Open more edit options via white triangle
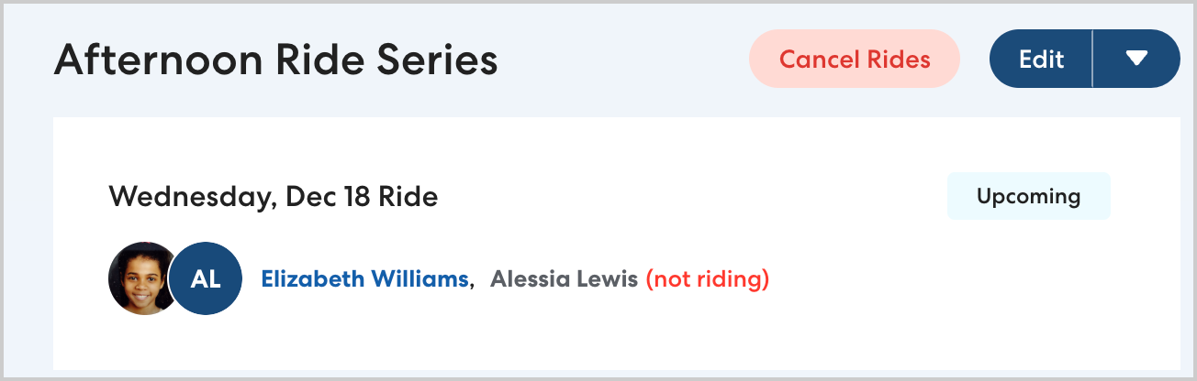This screenshot has width=1197, height=381. pos(1136,60)
